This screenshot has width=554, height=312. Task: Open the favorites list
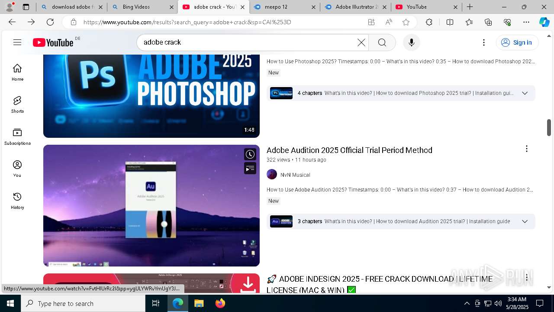[x=469, y=22]
